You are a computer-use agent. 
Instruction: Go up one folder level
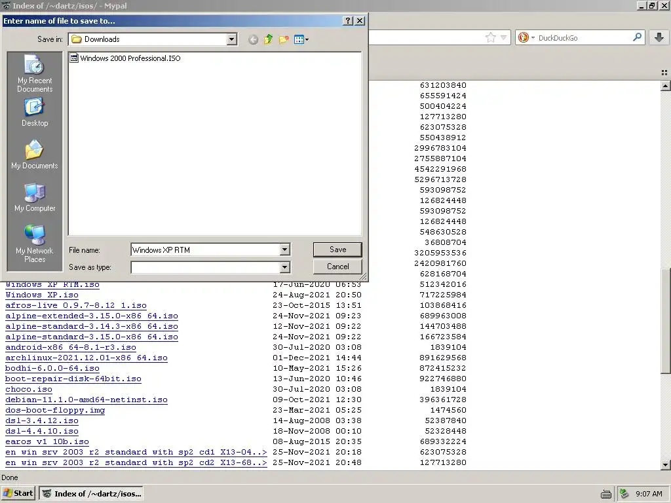(x=268, y=39)
